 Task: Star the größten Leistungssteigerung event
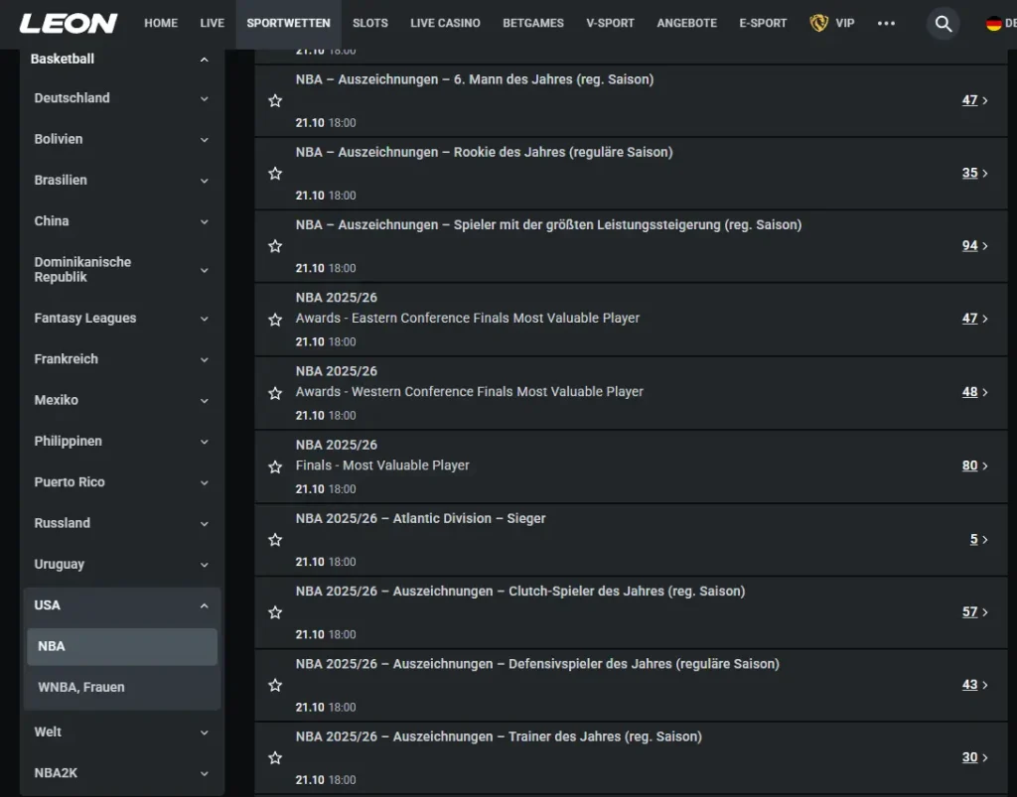(275, 245)
